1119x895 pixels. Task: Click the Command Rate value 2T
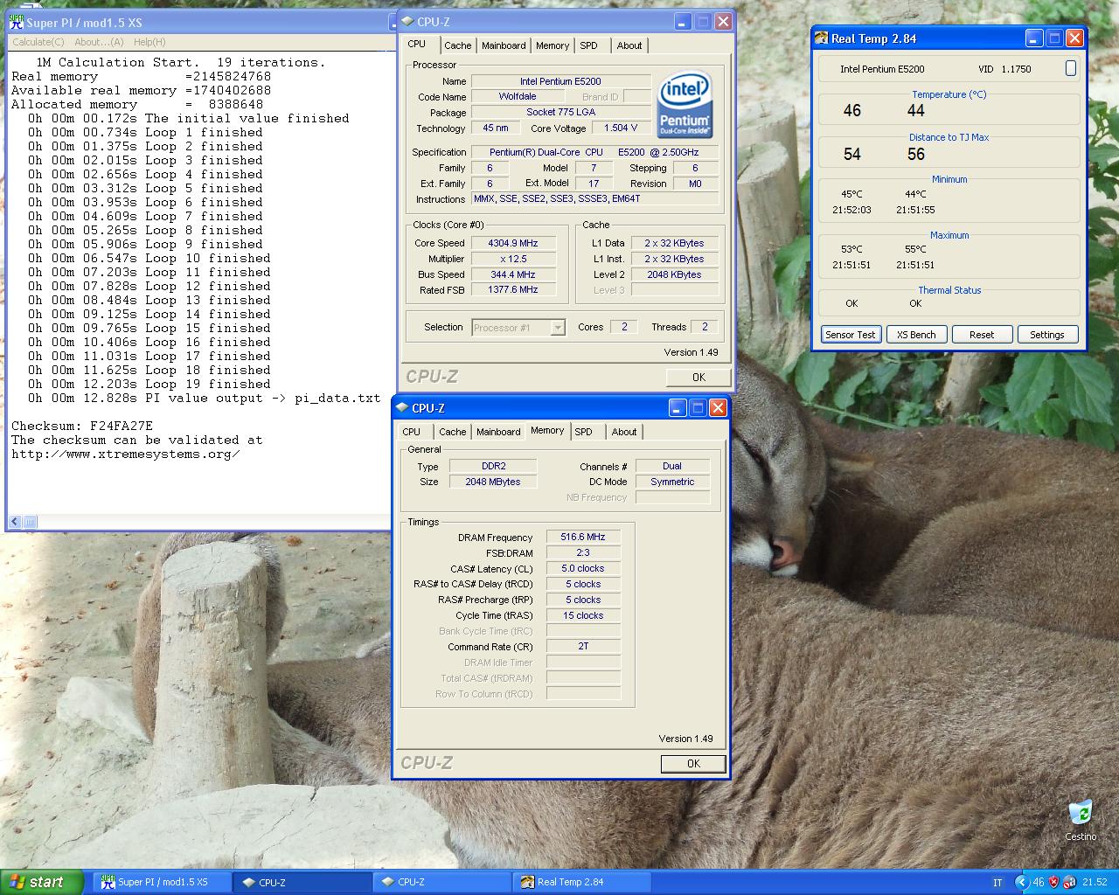click(583, 646)
